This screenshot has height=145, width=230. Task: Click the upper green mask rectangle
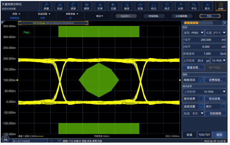[x=99, y=32]
